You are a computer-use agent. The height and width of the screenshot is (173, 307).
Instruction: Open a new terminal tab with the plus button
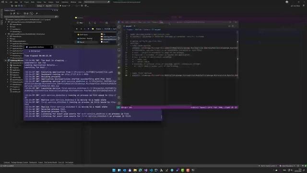pos(56,47)
